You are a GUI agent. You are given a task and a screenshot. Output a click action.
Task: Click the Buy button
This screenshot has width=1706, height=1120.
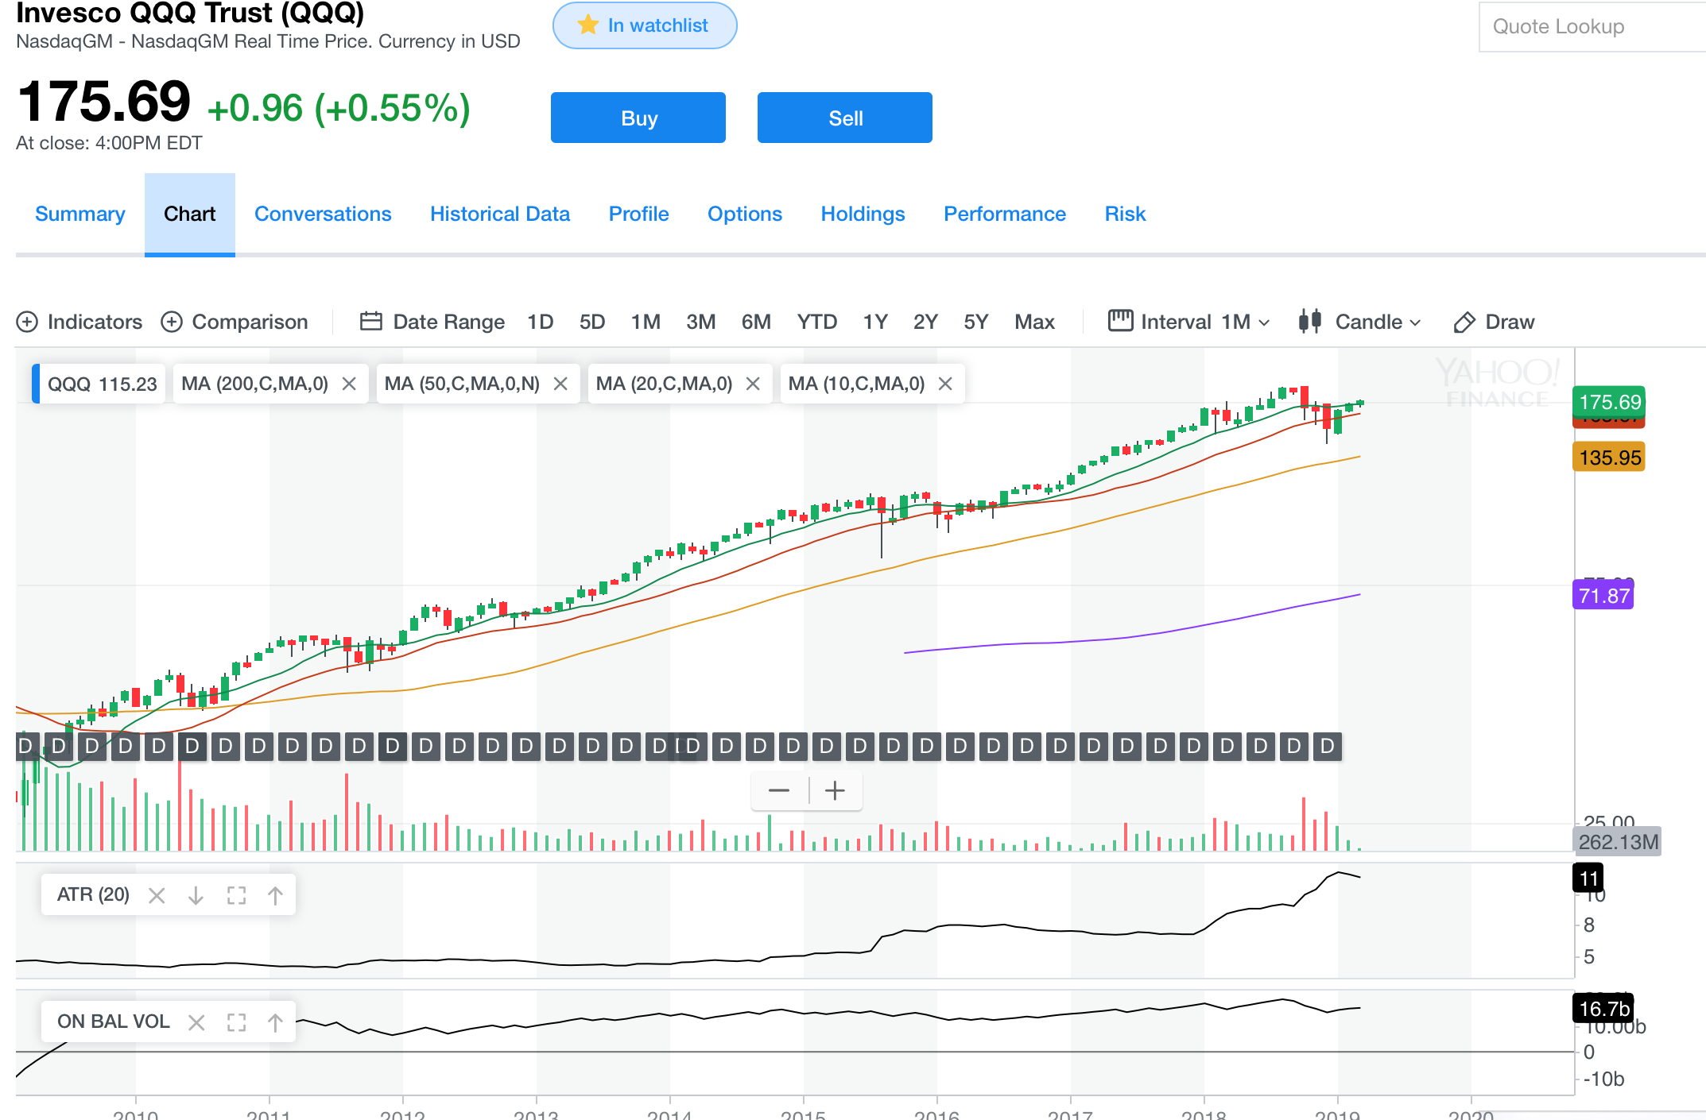pyautogui.click(x=638, y=118)
